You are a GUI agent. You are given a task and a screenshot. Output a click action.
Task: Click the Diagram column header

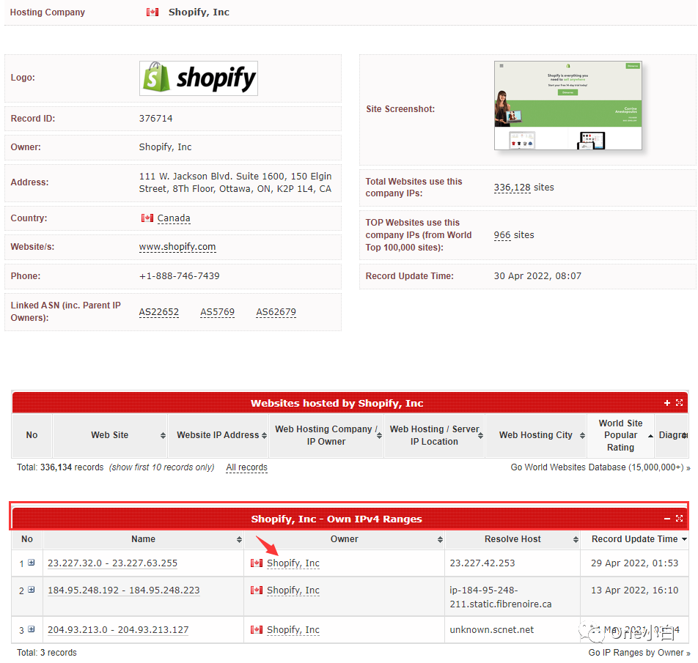tap(672, 435)
